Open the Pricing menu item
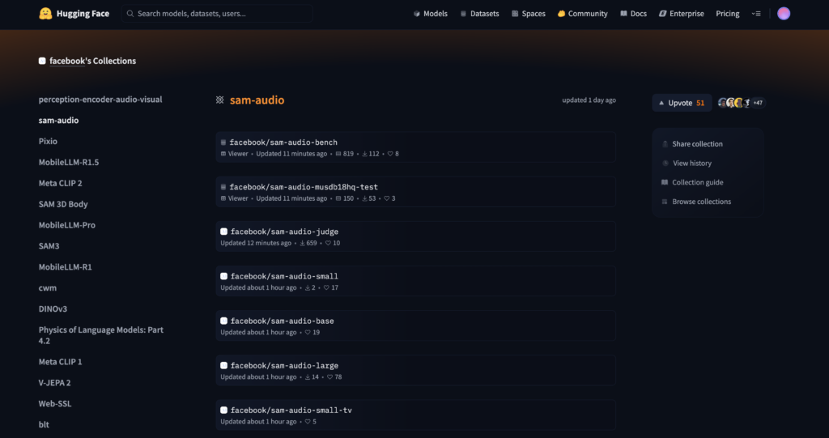The image size is (829, 438). click(x=728, y=14)
